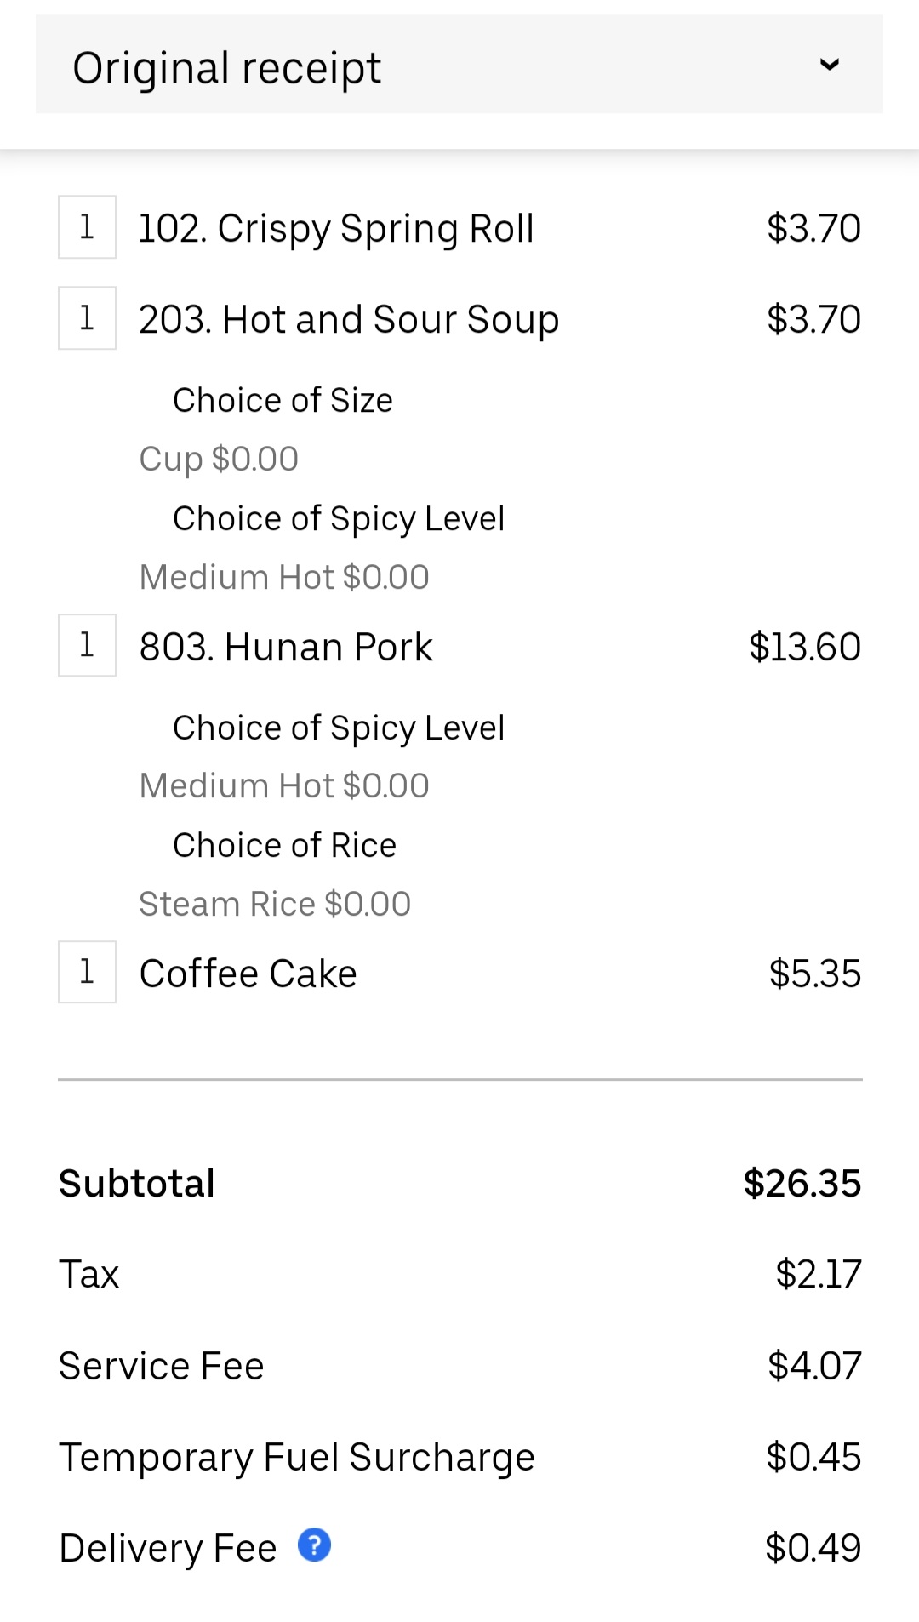Click the Subtotal $26.35 amount
The height and width of the screenshot is (1622, 919).
(802, 1184)
